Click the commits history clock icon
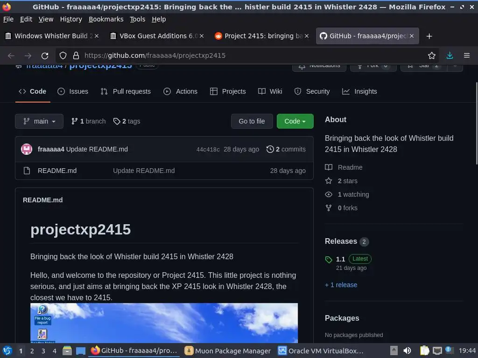This screenshot has height=358, width=478. pyautogui.click(x=270, y=149)
